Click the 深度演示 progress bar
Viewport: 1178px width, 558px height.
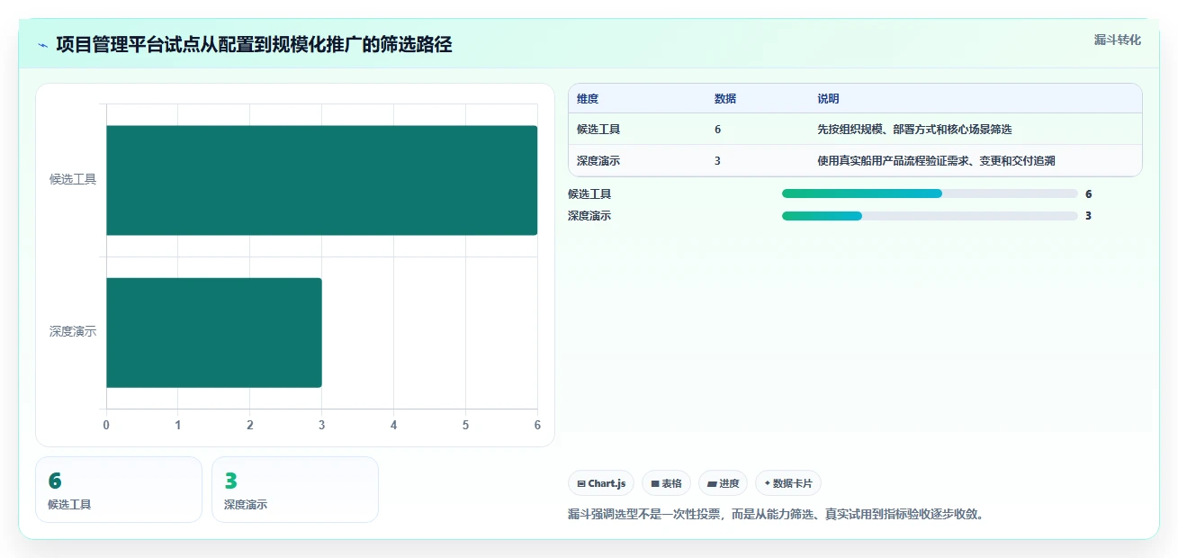pyautogui.click(x=930, y=216)
